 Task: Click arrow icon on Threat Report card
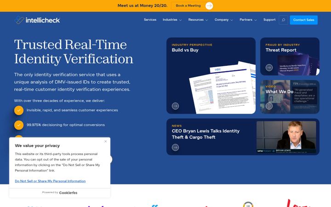click(269, 68)
